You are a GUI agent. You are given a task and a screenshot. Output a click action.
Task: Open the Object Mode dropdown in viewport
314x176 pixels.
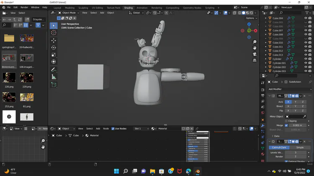click(69, 13)
